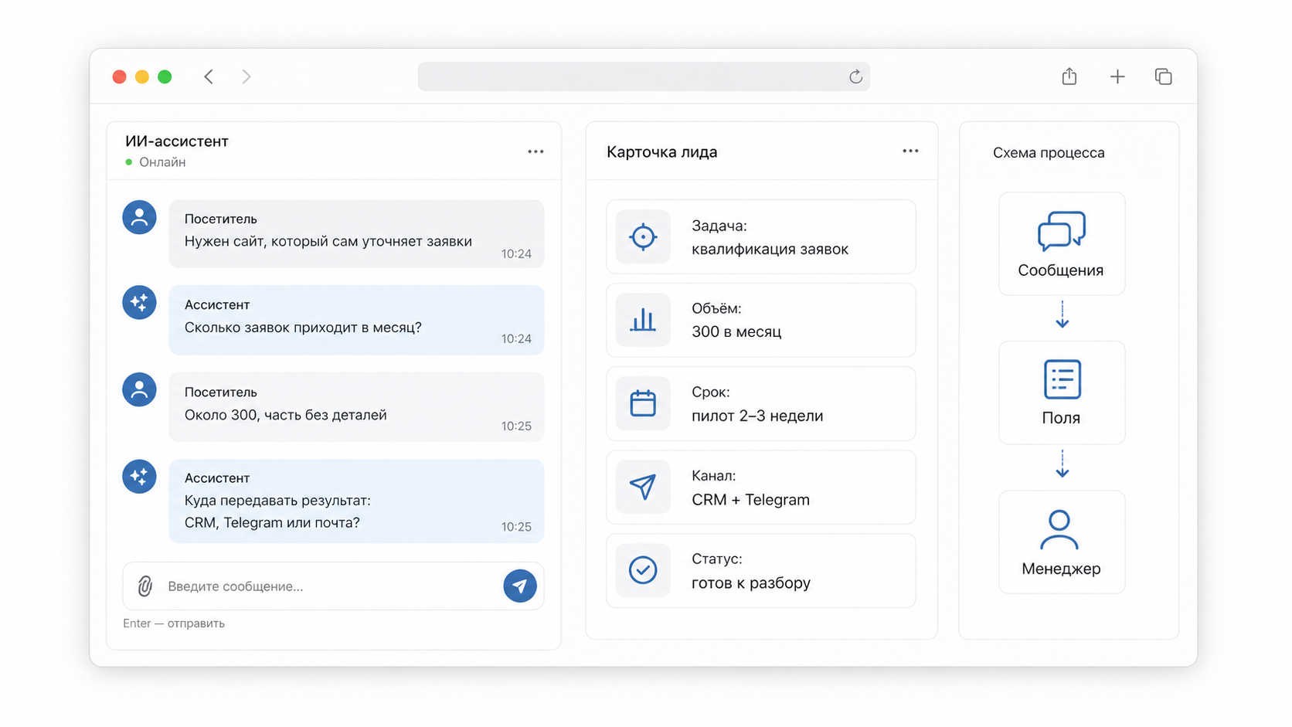1292x727 pixels.
Task: Attach a file with the paperclip icon
Action: [x=144, y=586]
